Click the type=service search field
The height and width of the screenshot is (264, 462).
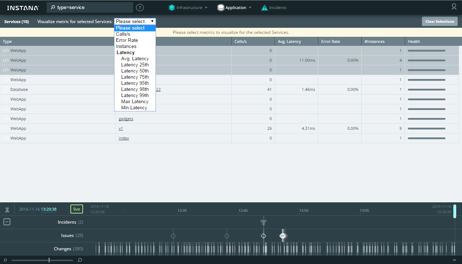[x=90, y=8]
